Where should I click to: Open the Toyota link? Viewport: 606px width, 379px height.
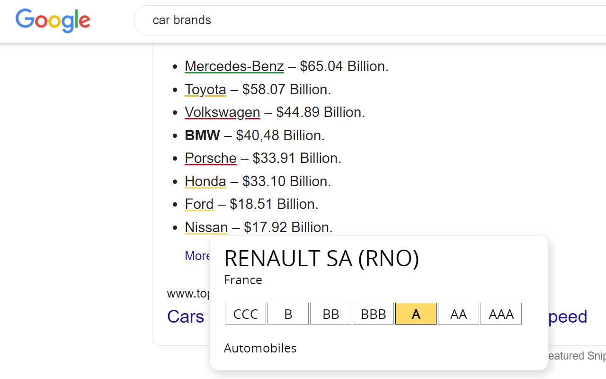tap(205, 90)
